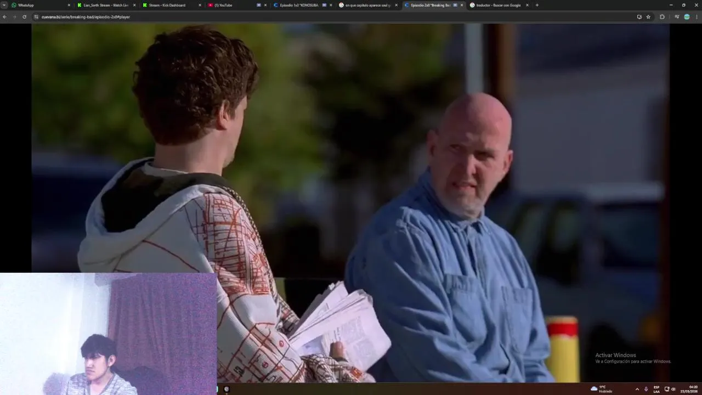The width and height of the screenshot is (702, 395).
Task: Open a new browser tab
Action: click(537, 5)
